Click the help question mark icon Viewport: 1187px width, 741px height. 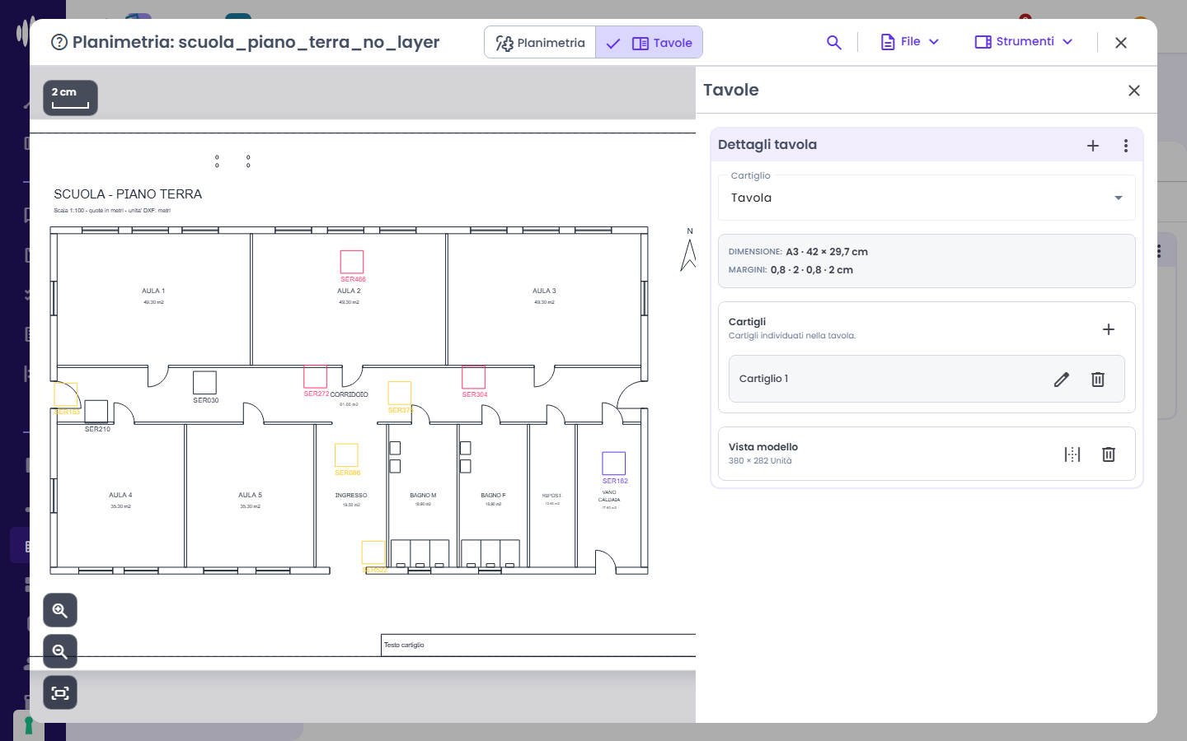point(59,42)
